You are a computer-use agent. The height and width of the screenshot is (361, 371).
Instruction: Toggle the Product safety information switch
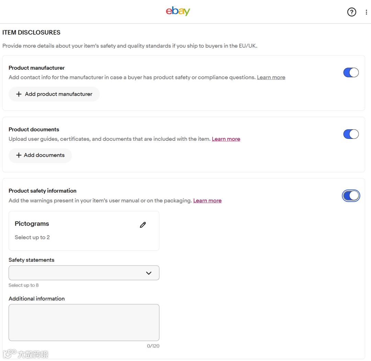click(351, 195)
